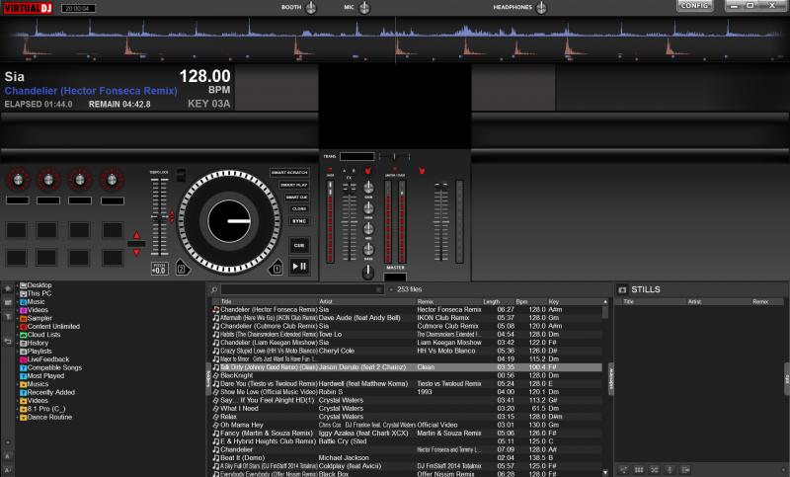
Task: Activate the SYNC button
Action: click(x=299, y=220)
